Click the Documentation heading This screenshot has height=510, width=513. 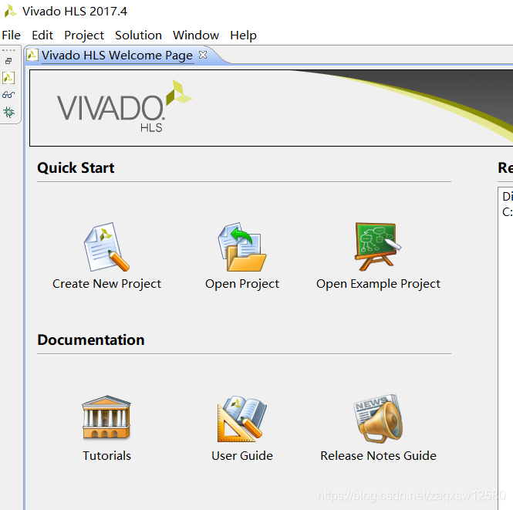coord(91,339)
